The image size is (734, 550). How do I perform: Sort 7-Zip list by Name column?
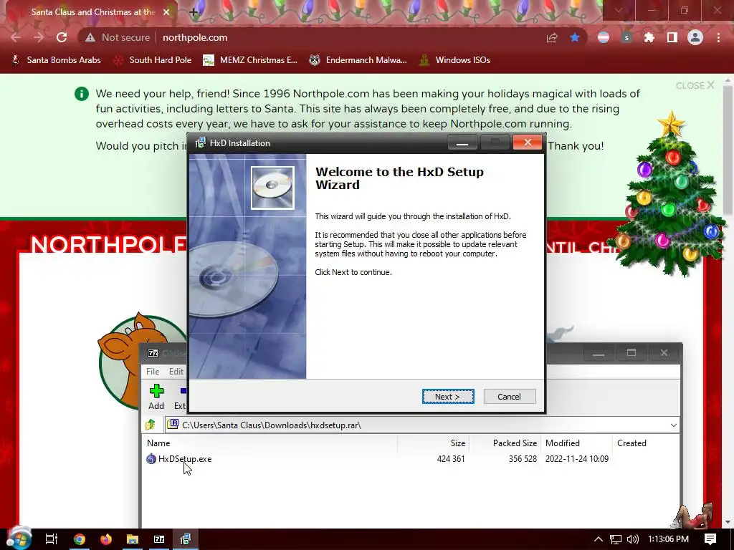[158, 443]
